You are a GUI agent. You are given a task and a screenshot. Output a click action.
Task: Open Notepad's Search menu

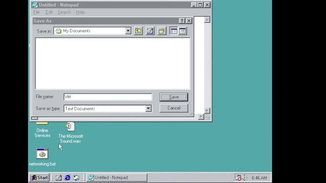click(x=64, y=12)
